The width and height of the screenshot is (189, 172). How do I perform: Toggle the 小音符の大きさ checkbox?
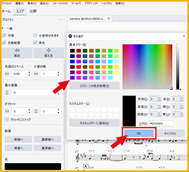[35, 36]
